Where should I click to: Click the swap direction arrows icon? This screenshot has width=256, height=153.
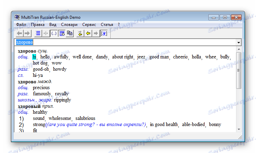80,33
